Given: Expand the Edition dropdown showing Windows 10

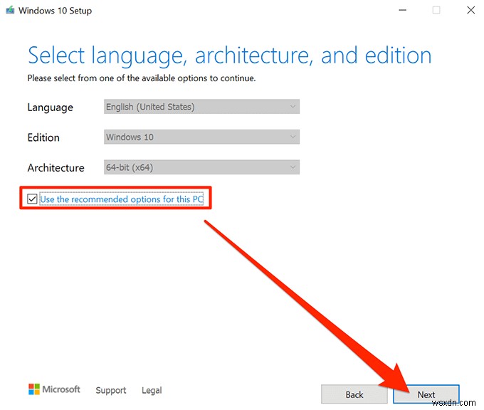Looking at the screenshot, I should [201, 137].
